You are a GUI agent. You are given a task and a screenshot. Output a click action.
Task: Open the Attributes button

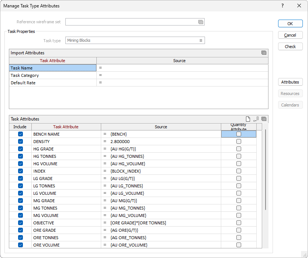290,82
